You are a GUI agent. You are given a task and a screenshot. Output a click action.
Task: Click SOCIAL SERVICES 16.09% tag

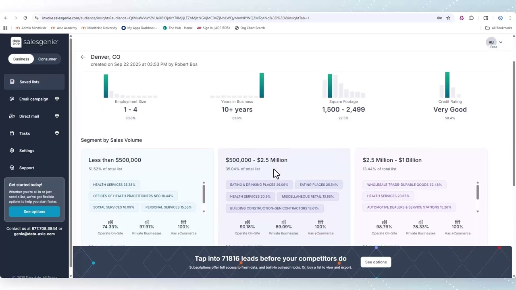[114, 207]
